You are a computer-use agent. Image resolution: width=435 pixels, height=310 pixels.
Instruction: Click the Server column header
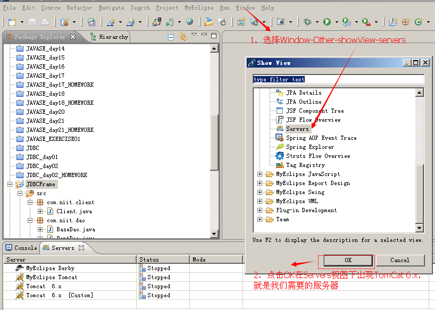click(x=70, y=259)
